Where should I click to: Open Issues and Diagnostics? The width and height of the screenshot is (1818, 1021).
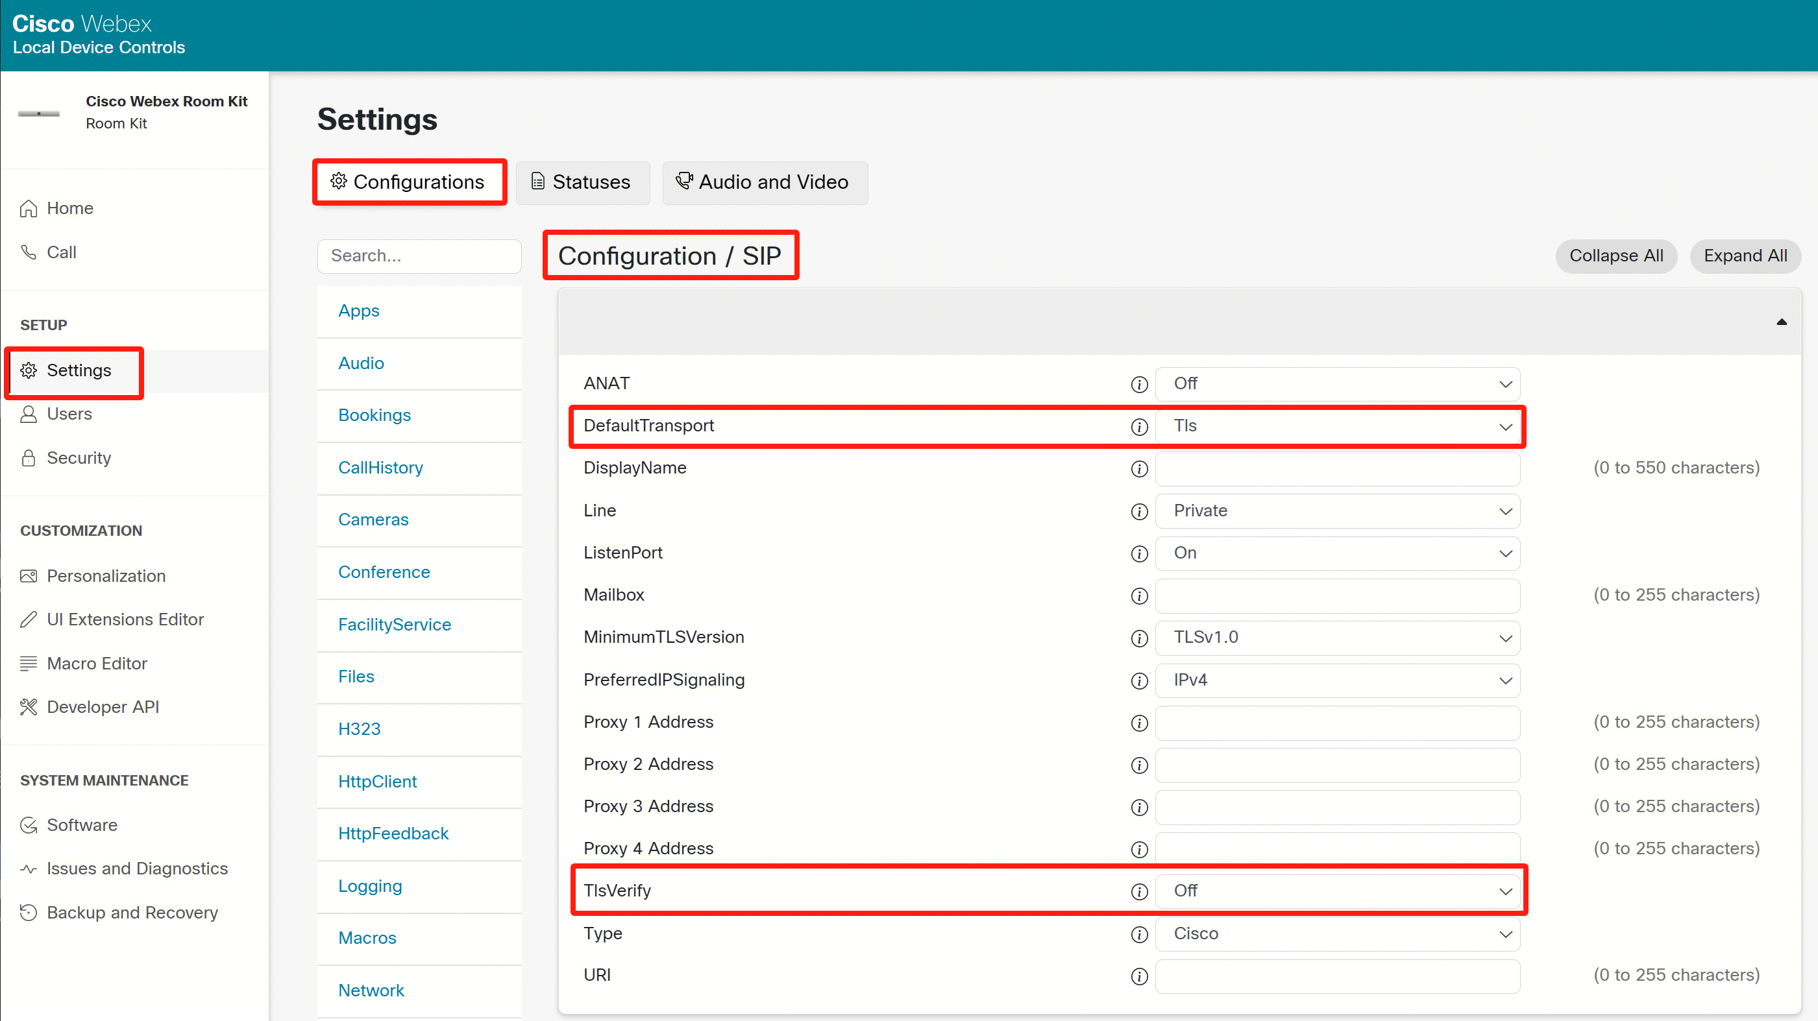[123, 868]
